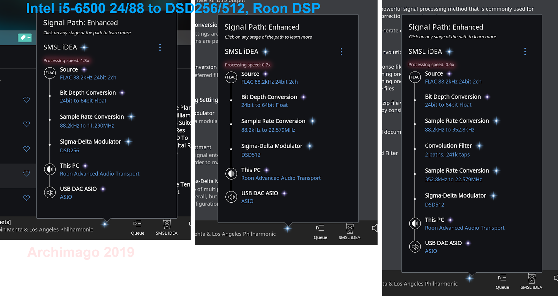This screenshot has width=558, height=296.
Task: Click SMSL iDEA zone icon, middle window
Action: [349, 229]
